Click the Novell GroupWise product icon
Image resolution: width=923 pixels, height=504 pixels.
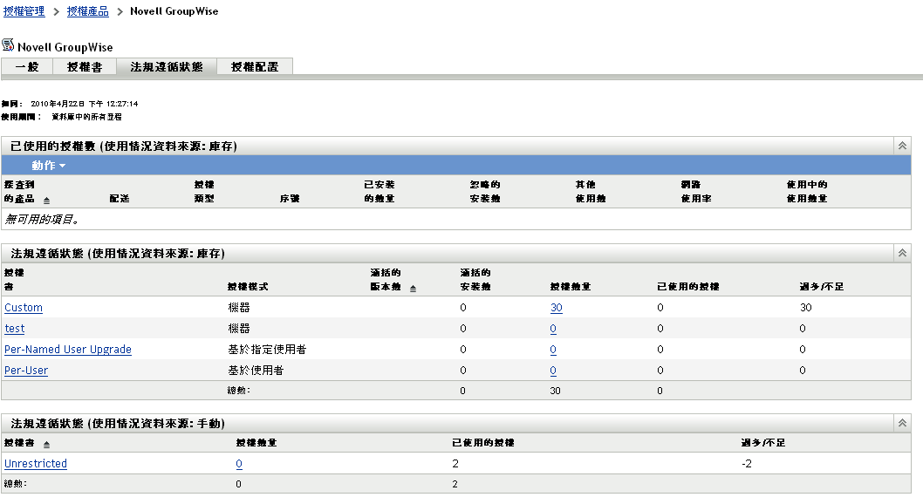coord(8,45)
